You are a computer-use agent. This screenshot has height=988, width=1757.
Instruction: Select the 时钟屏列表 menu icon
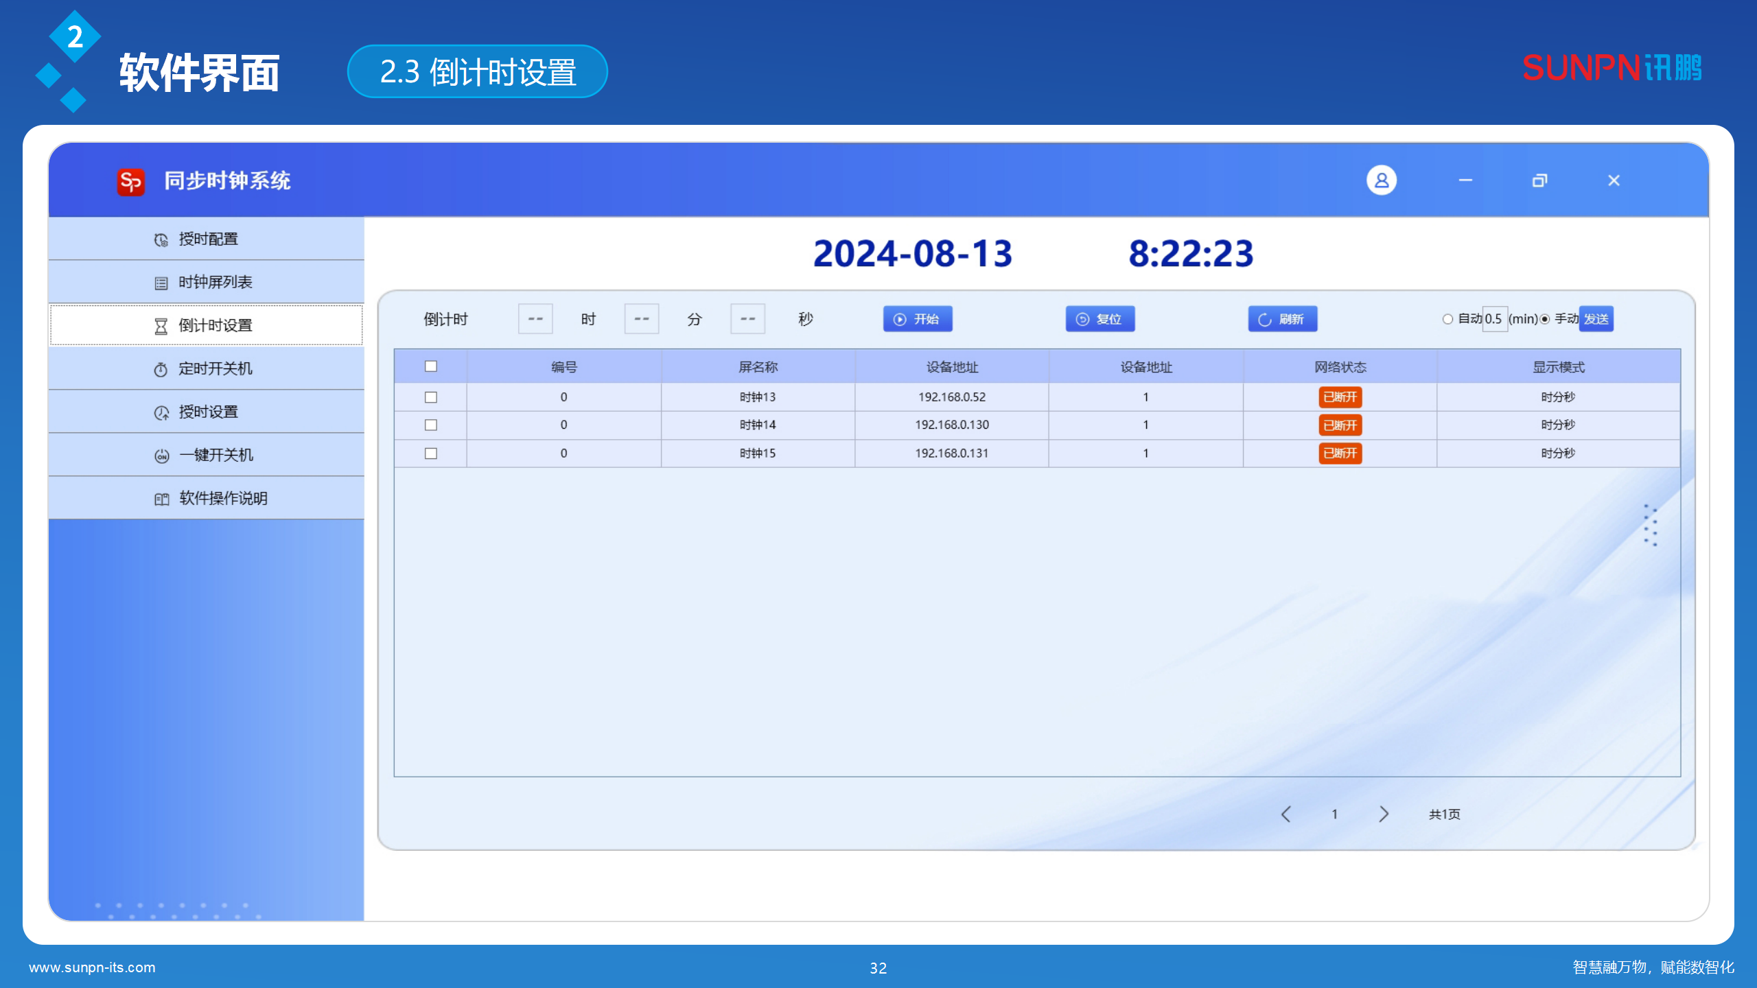(x=160, y=281)
